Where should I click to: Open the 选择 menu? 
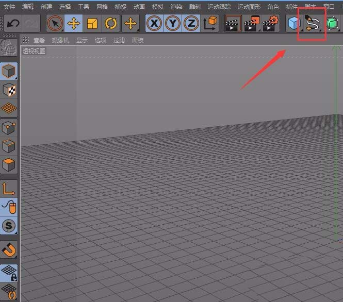click(65, 7)
